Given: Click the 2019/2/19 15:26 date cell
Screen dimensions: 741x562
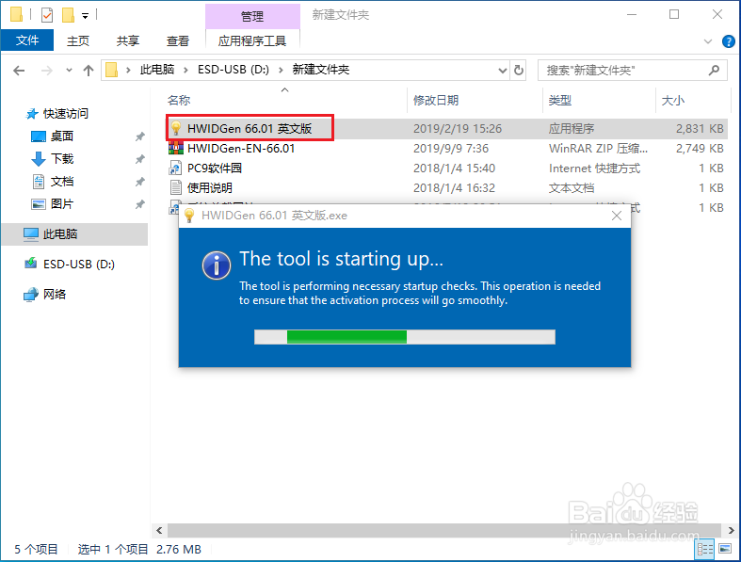Looking at the screenshot, I should [458, 129].
